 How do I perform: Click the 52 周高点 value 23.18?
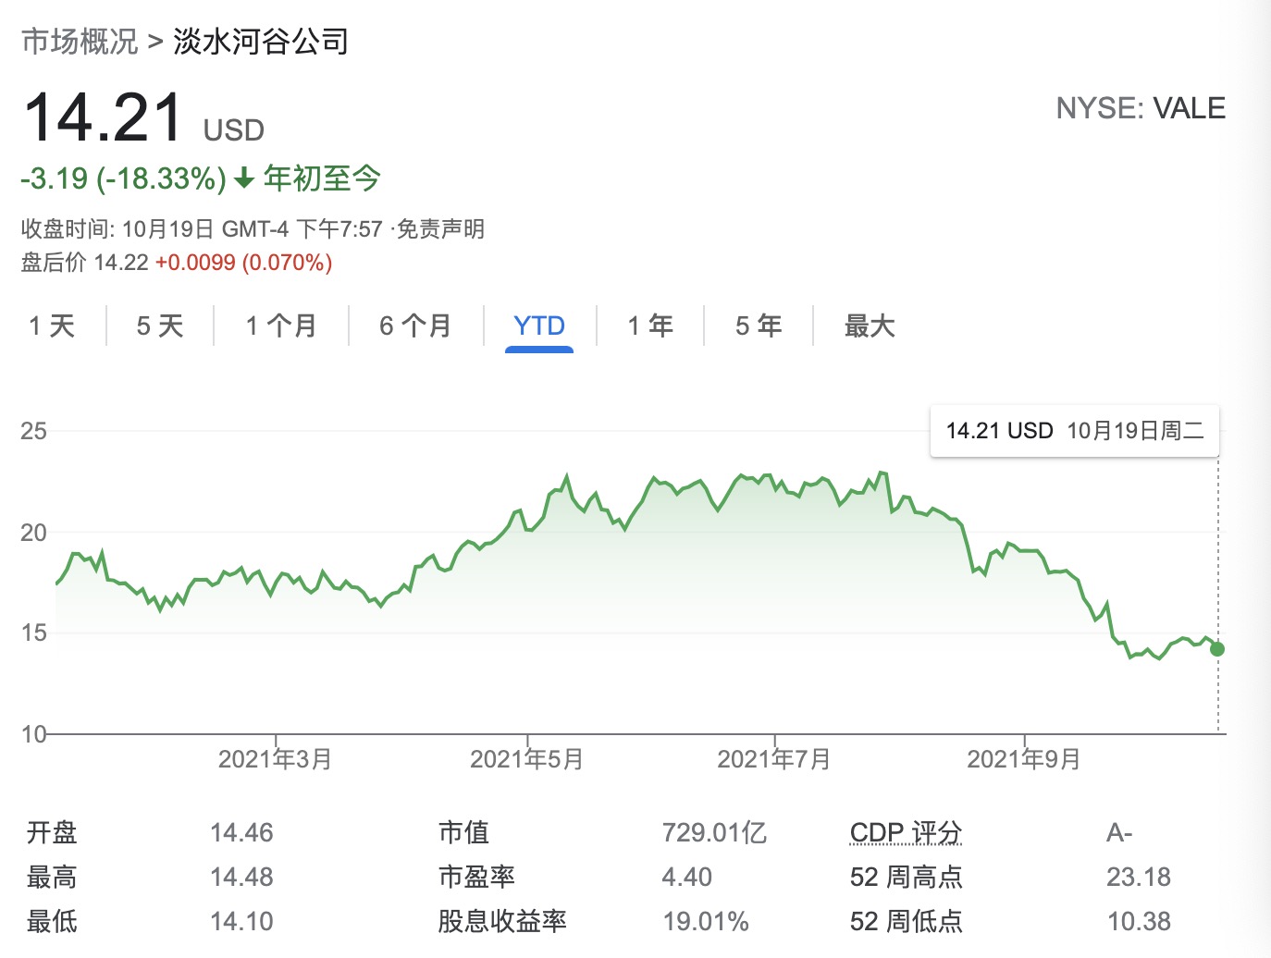tap(1139, 877)
